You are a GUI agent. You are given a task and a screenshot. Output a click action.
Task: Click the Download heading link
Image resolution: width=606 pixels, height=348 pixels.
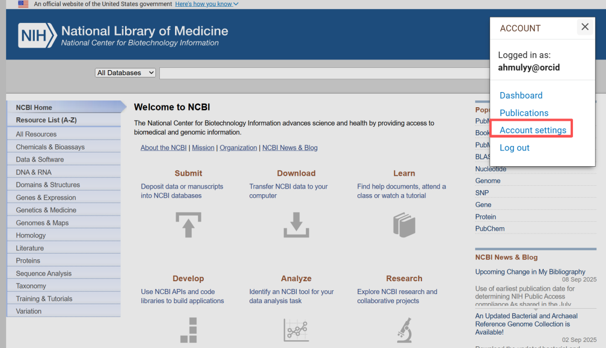[296, 173]
